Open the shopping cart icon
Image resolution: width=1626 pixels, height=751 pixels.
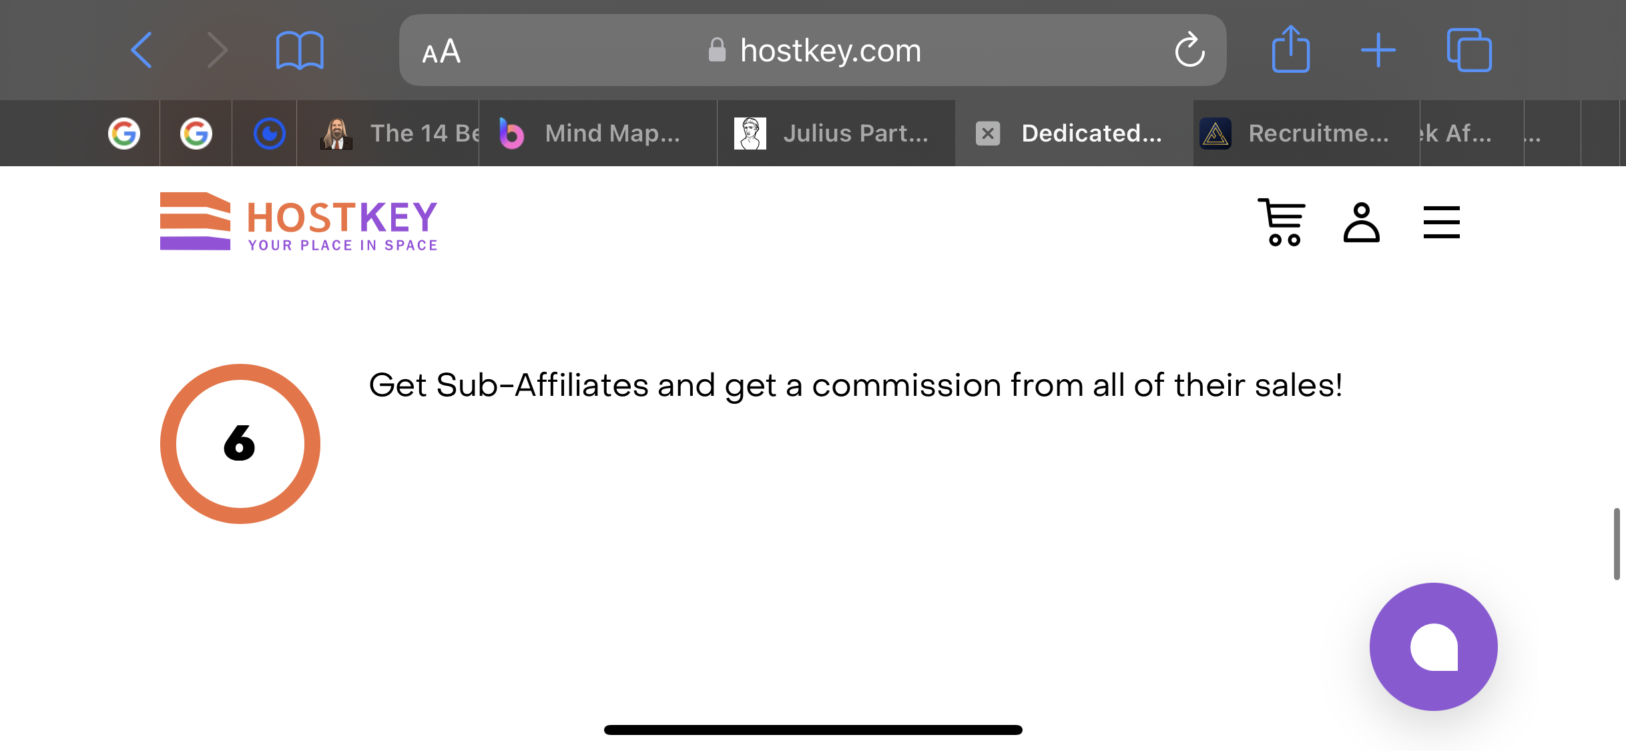1282,222
